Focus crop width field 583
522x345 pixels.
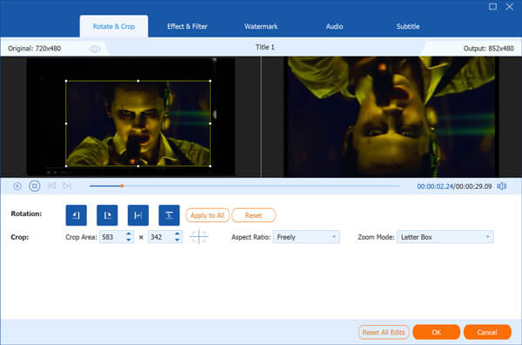point(112,237)
